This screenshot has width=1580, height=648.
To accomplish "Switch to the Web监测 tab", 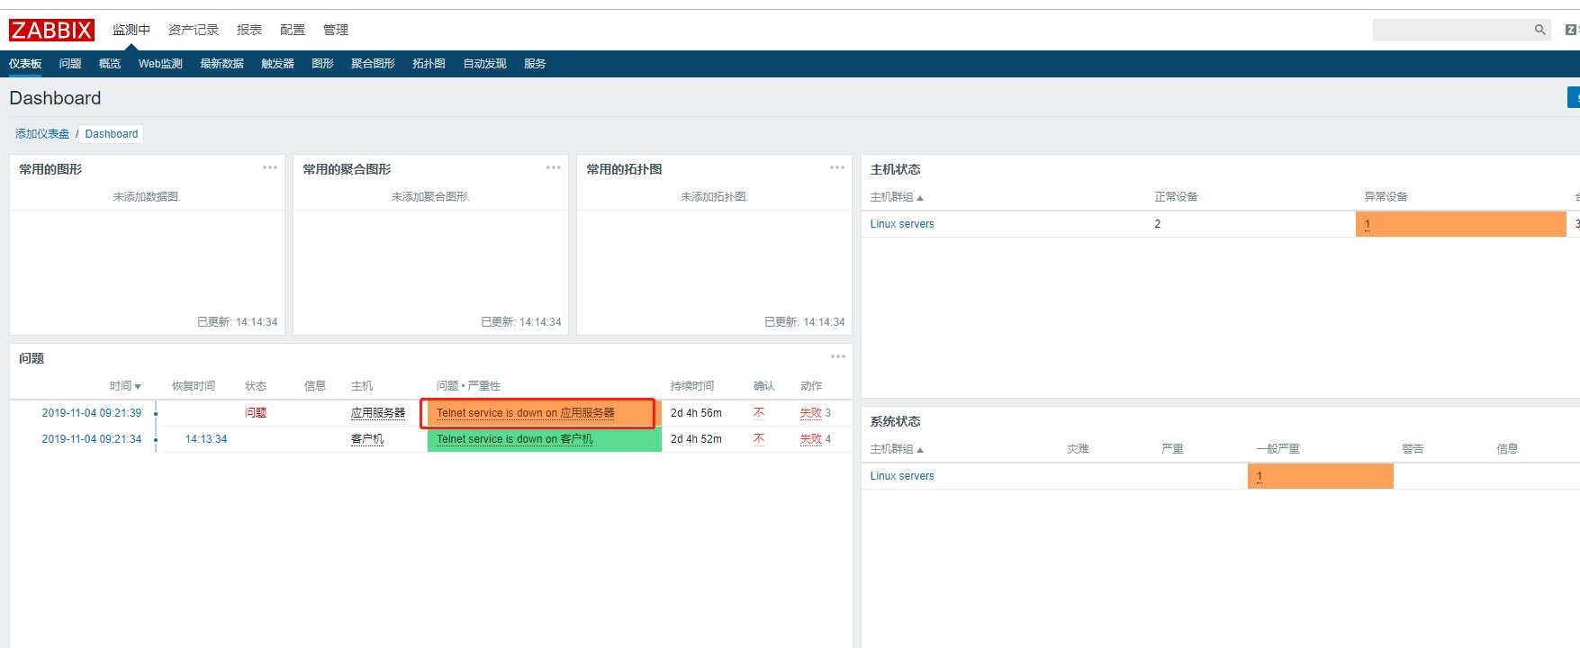I will click(160, 64).
